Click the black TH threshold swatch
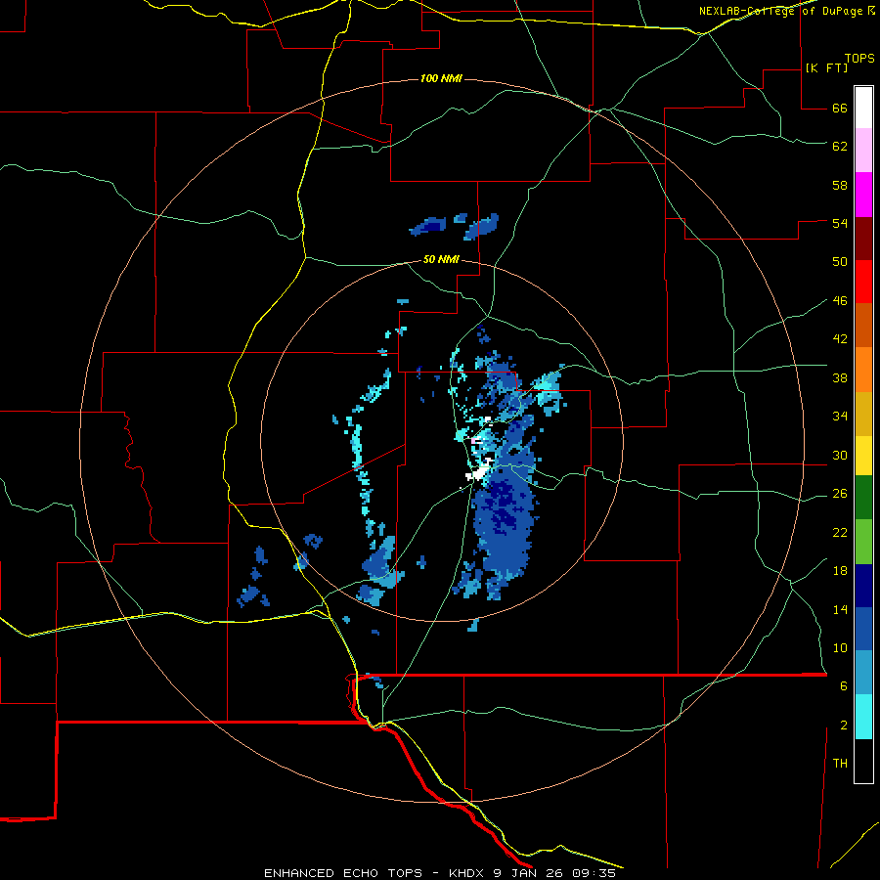Viewport: 880px width, 880px height. 863,761
